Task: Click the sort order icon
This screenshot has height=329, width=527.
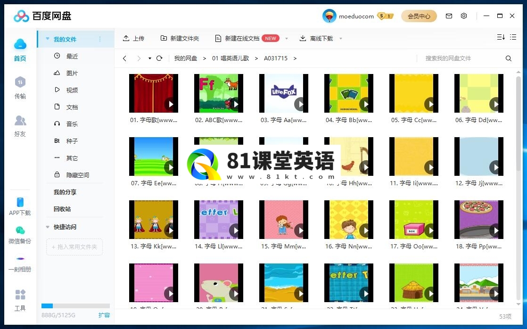Action: 501,37
